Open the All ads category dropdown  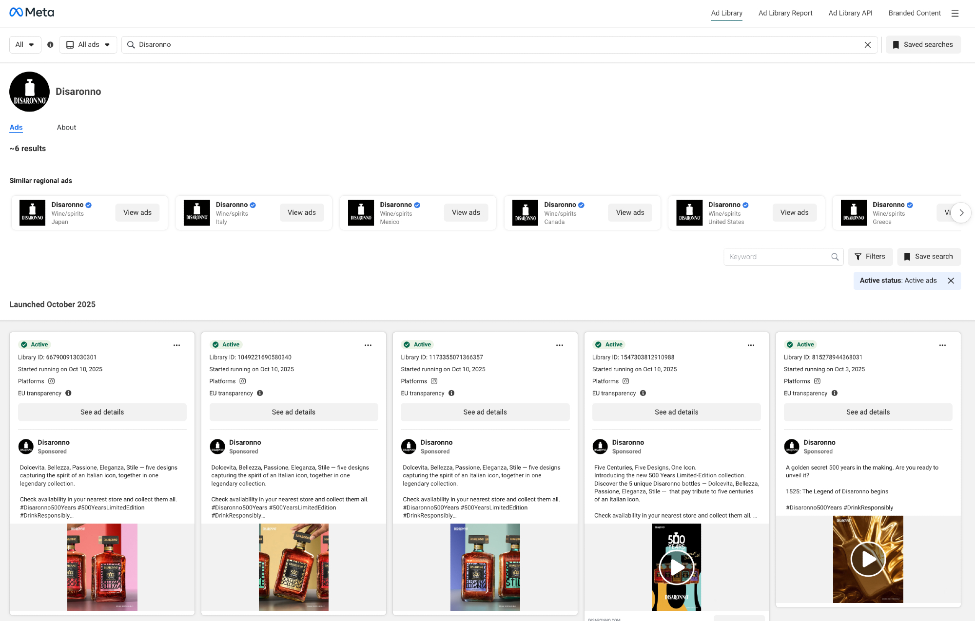(88, 45)
